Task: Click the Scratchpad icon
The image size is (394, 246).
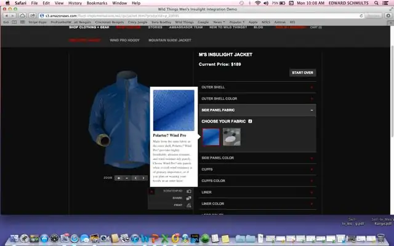Action: point(189,191)
